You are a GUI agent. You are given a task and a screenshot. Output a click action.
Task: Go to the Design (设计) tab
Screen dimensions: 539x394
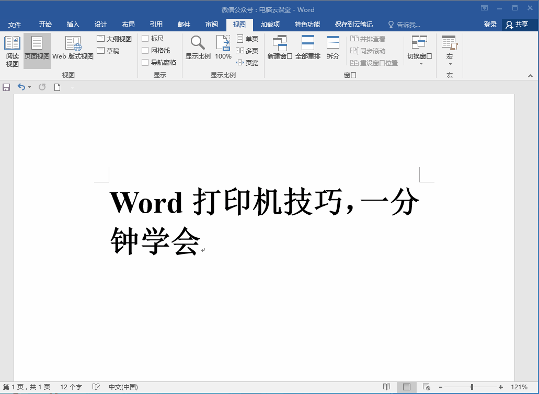click(101, 25)
